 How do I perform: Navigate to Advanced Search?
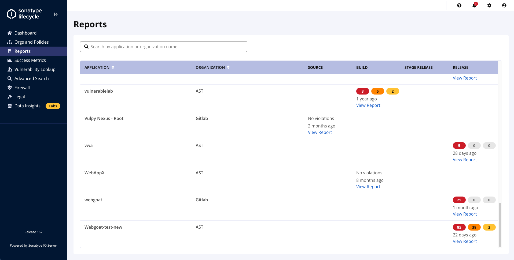(x=31, y=78)
